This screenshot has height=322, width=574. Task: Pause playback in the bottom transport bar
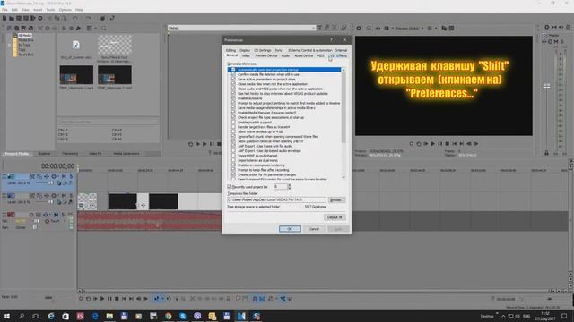pyautogui.click(x=109, y=299)
